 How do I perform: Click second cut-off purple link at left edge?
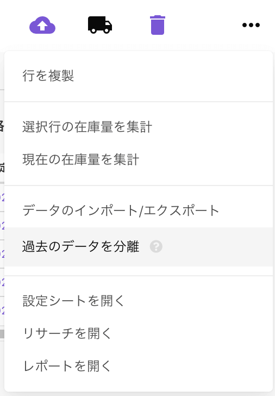(x=2, y=226)
